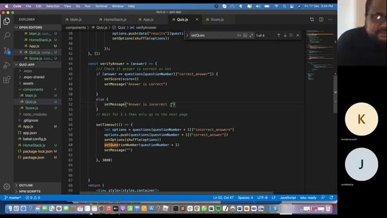The width and height of the screenshot is (387, 218).
Task: Close Quiz.js in Open Editors list
Action: coord(21,52)
